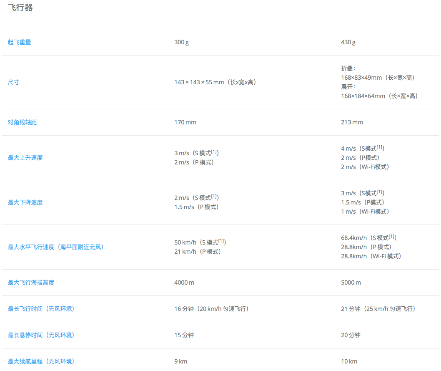This screenshot has height=371, width=441.
Task: Open footnote [1] in 最大下降速度 row after 2 m/s
Action: click(214, 196)
